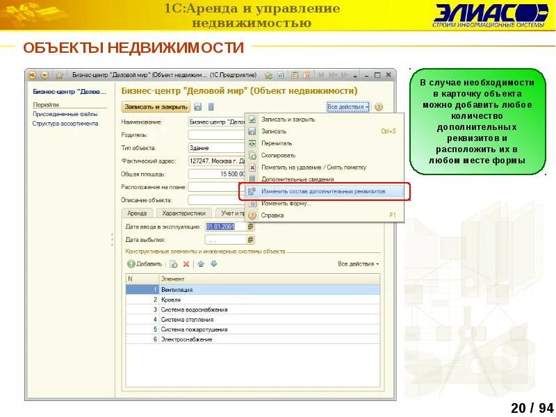This screenshot has width=556, height=417.
Task: Open 'Структура ассортимента' link
Action: point(65,124)
